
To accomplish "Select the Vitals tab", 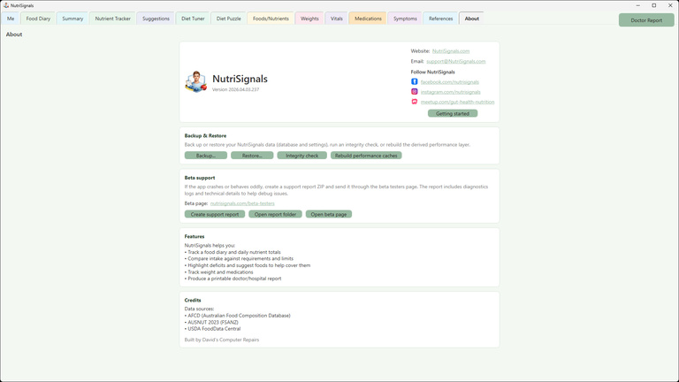I will 337,19.
